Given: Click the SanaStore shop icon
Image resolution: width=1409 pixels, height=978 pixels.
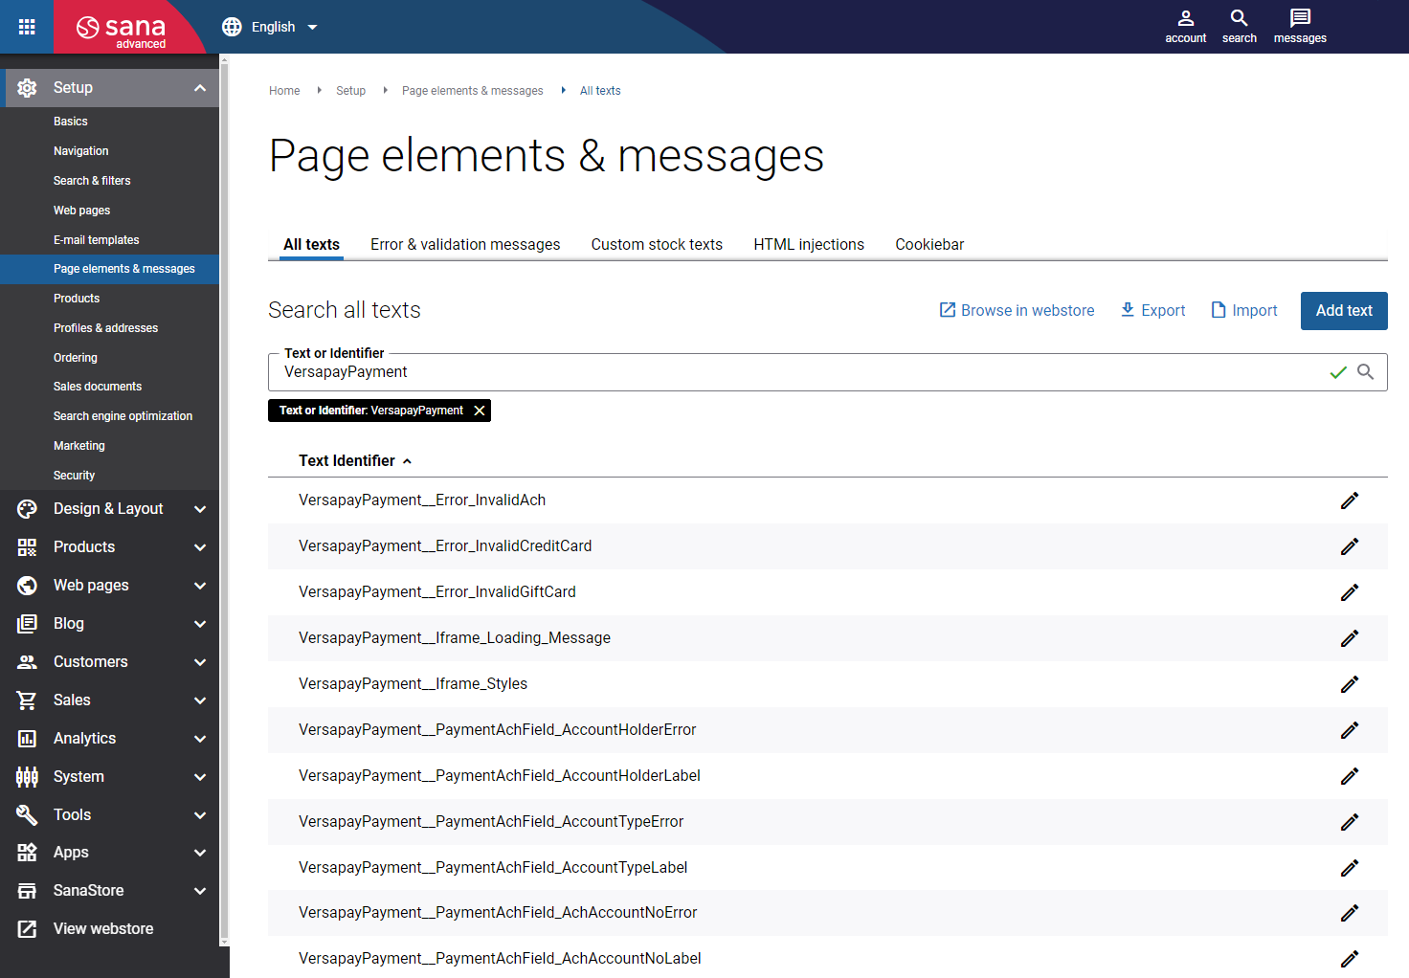Looking at the screenshot, I should (x=27, y=891).
